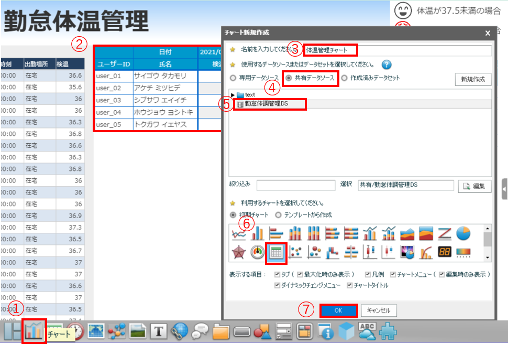This screenshot has width=508, height=344.
Task: Click the blue help question mark icon
Action: (x=387, y=65)
